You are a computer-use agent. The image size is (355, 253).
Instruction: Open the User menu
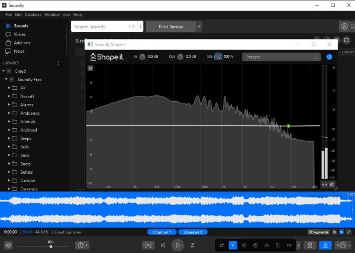66,15
